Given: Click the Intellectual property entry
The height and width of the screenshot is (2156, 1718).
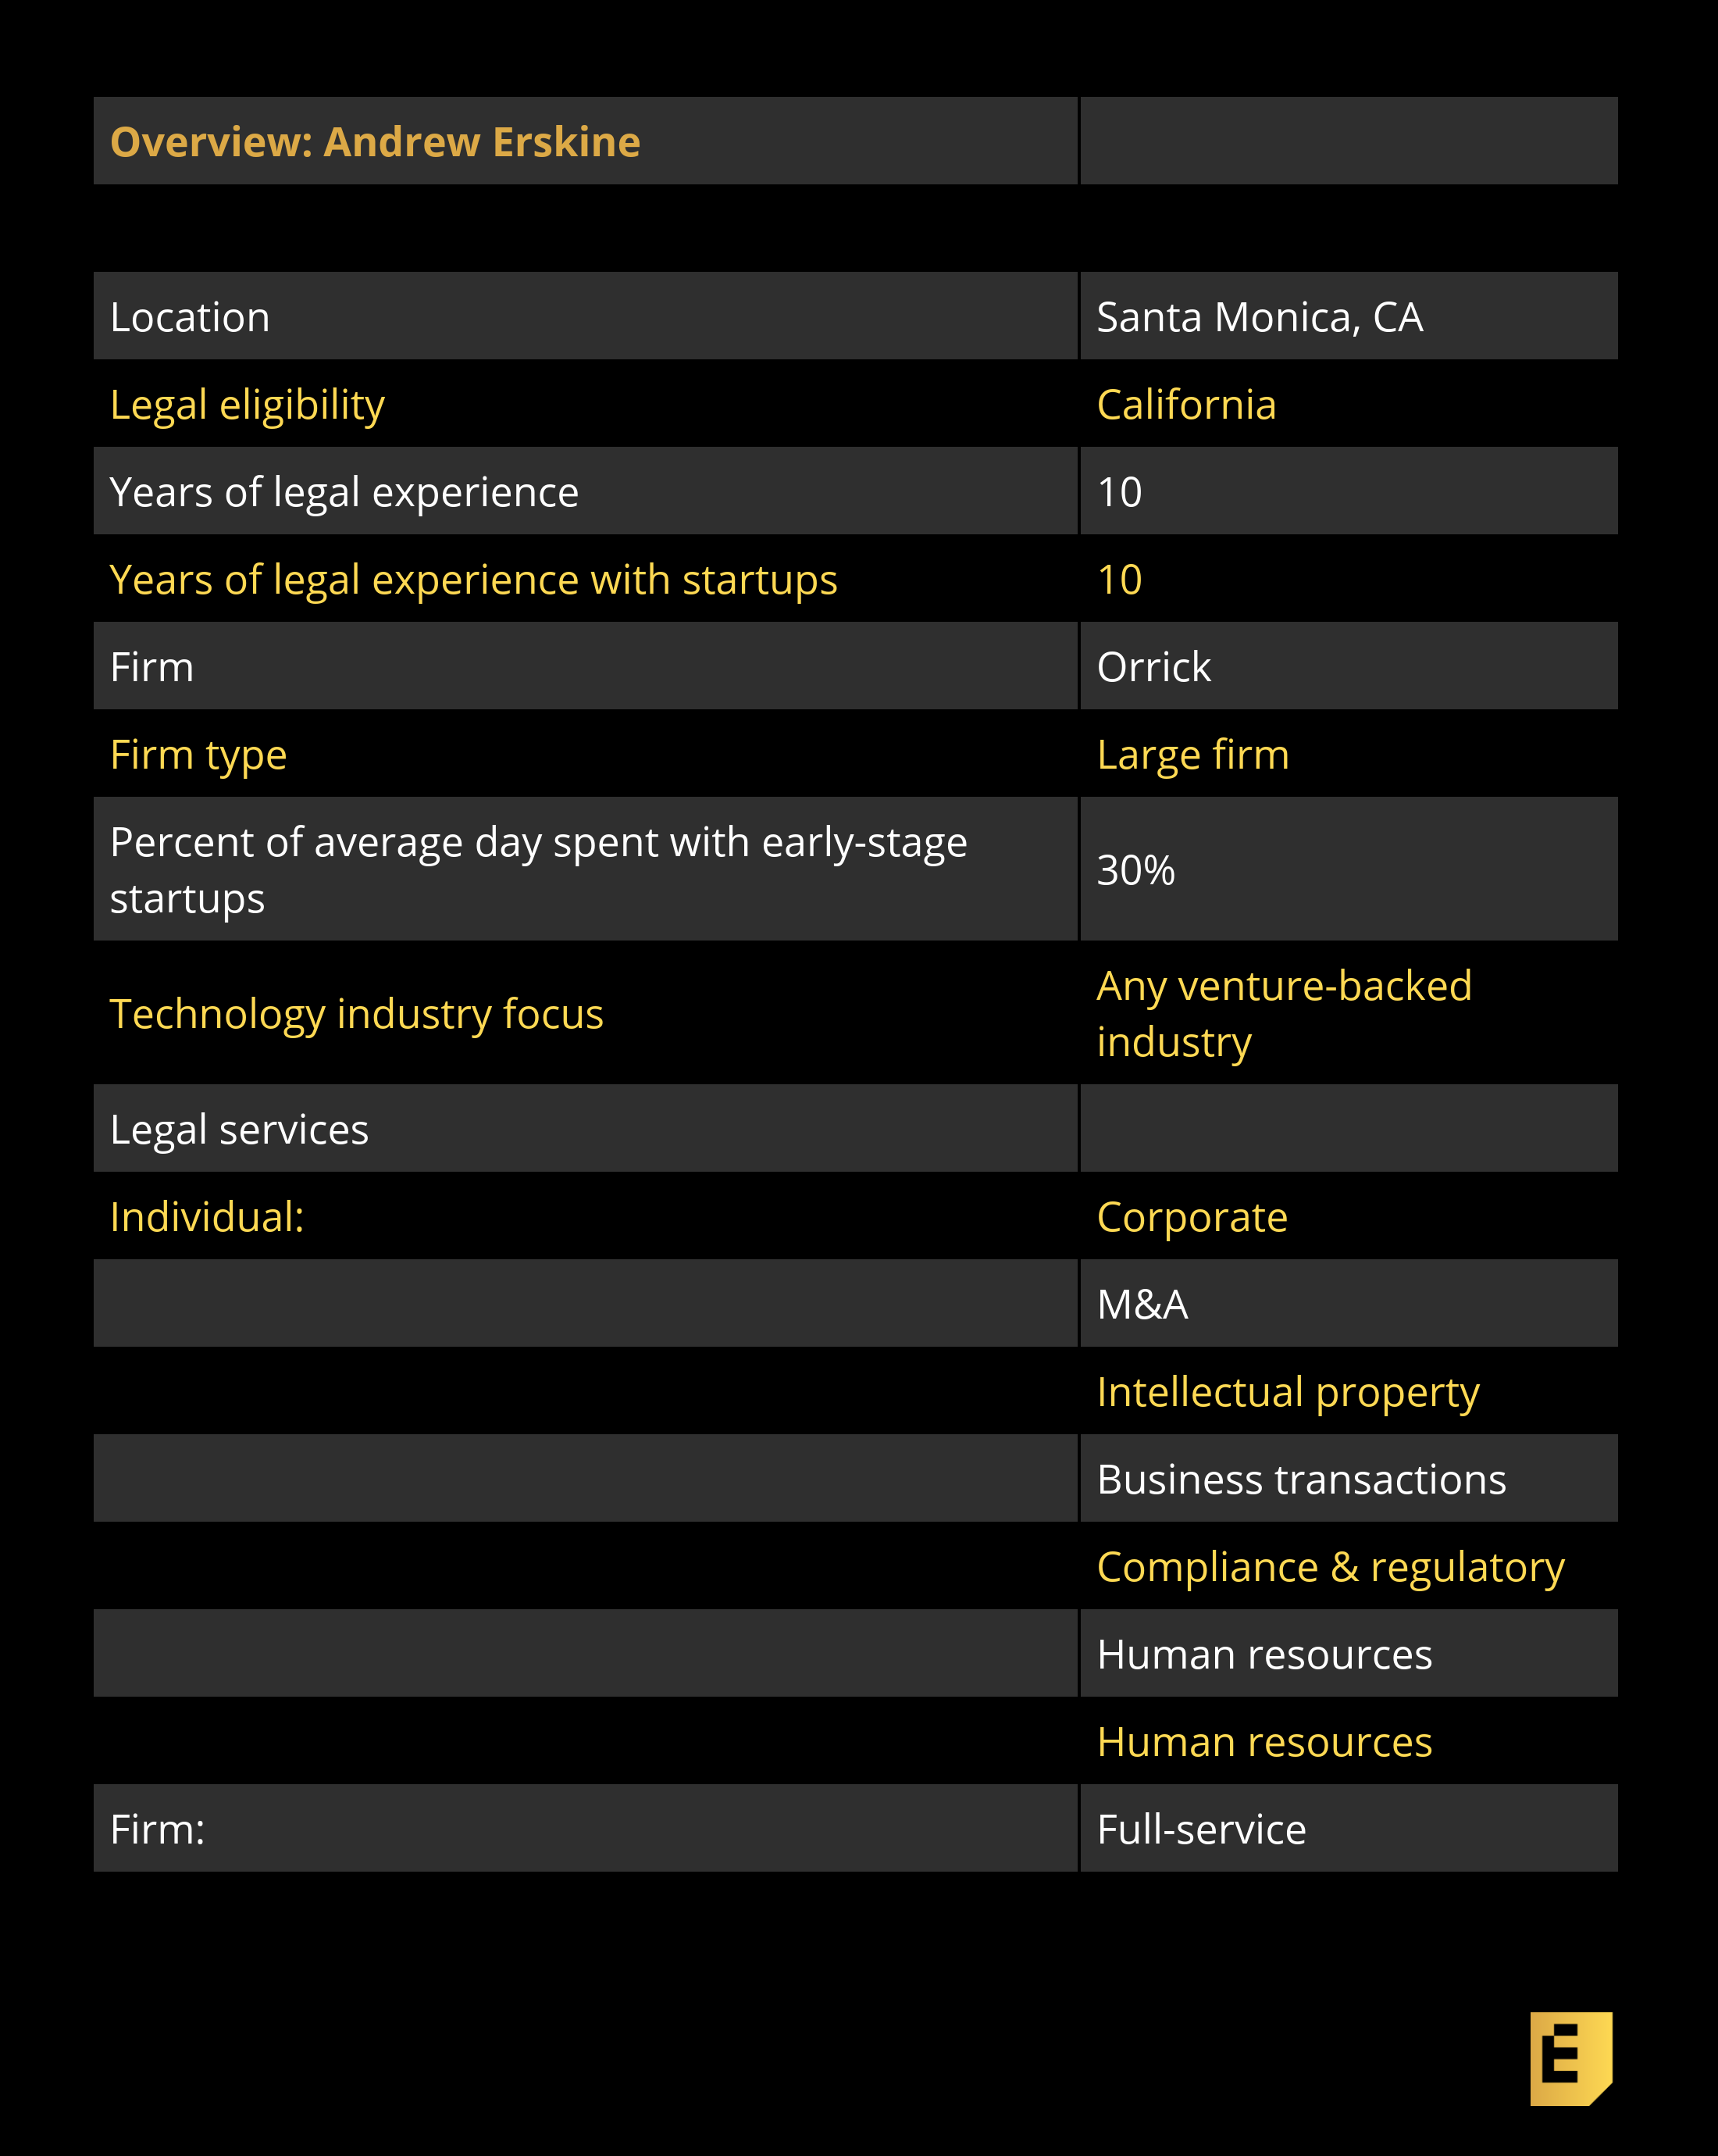Looking at the screenshot, I should click(x=1287, y=1392).
